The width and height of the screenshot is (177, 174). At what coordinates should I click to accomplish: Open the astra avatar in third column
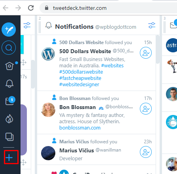(171, 45)
